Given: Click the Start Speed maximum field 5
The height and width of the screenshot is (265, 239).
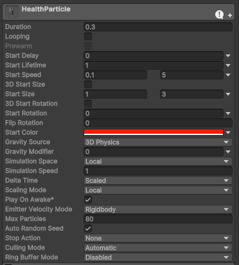Looking at the screenshot, I should (x=191, y=75).
